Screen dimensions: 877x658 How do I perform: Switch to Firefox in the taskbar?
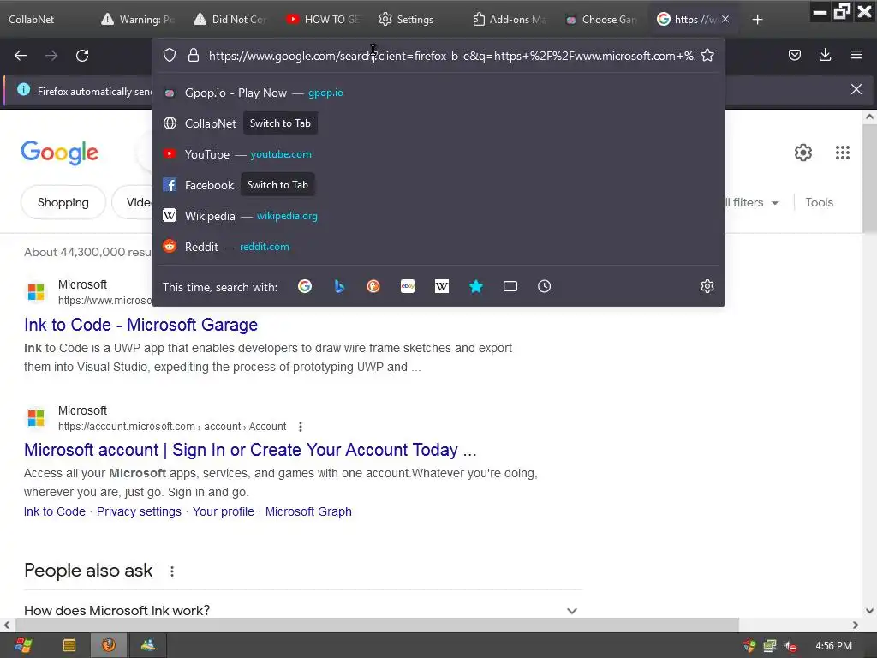point(109,646)
